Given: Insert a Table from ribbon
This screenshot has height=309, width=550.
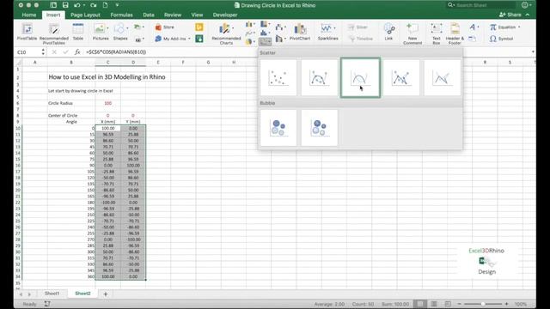Looking at the screenshot, I should click(78, 33).
